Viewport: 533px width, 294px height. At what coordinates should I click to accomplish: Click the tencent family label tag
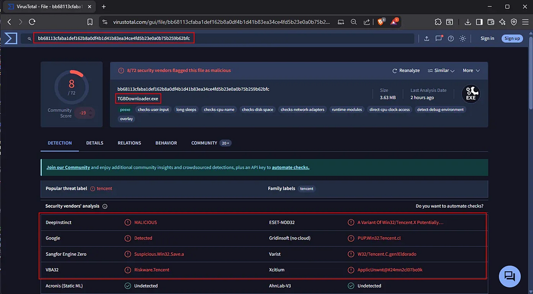pos(307,188)
